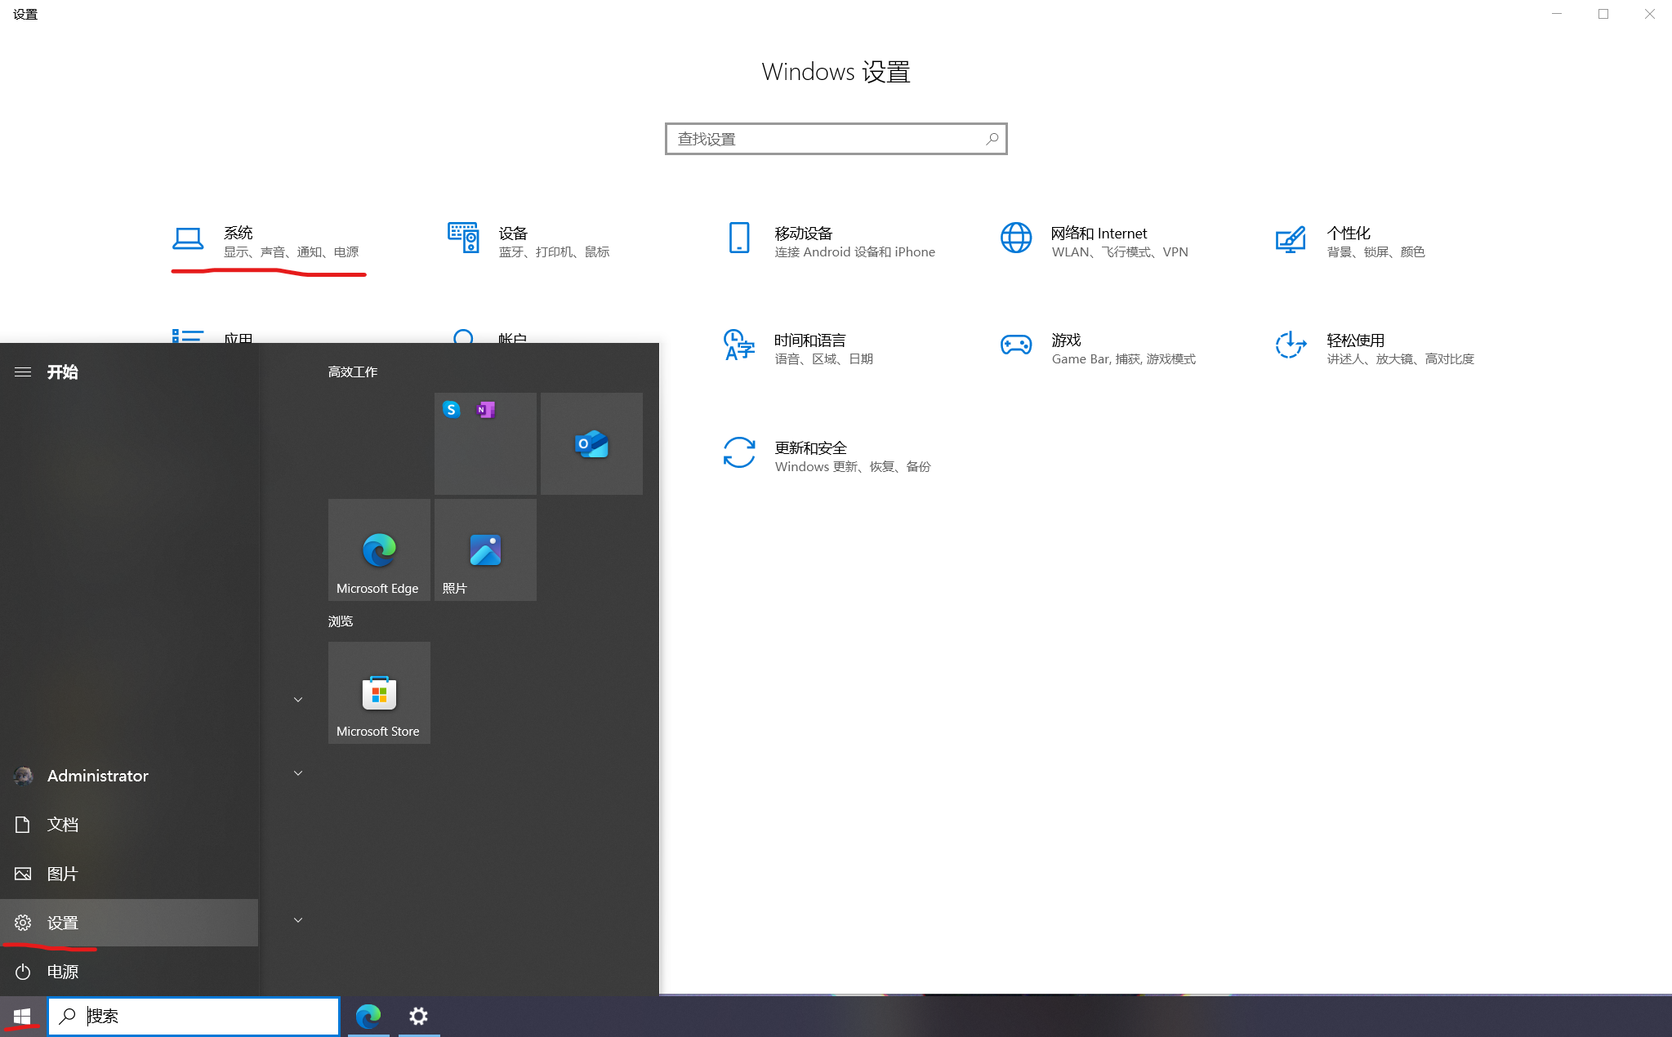Open 时间和语言 settings icon
Viewport: 1672px width, 1037px height.
click(x=739, y=345)
